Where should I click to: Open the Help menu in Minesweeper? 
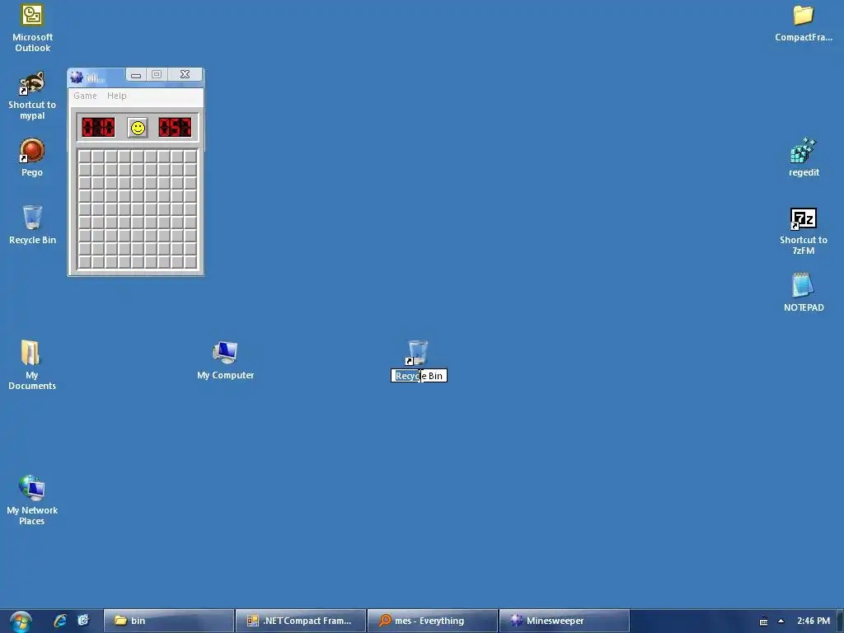pos(117,96)
